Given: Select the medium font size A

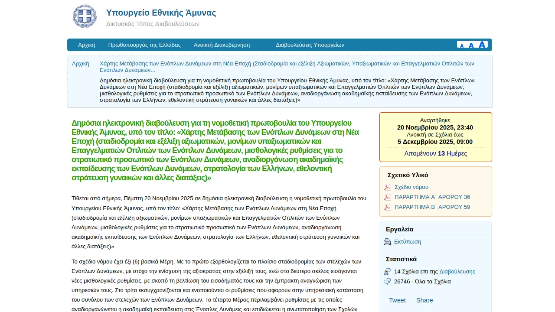Looking at the screenshot, I should 471,45.
